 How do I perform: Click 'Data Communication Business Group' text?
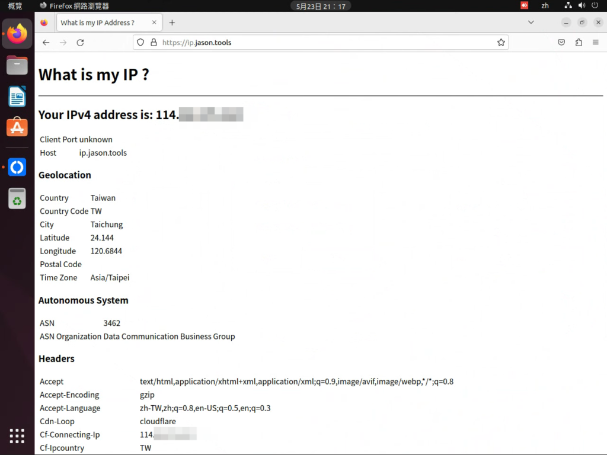coord(169,337)
